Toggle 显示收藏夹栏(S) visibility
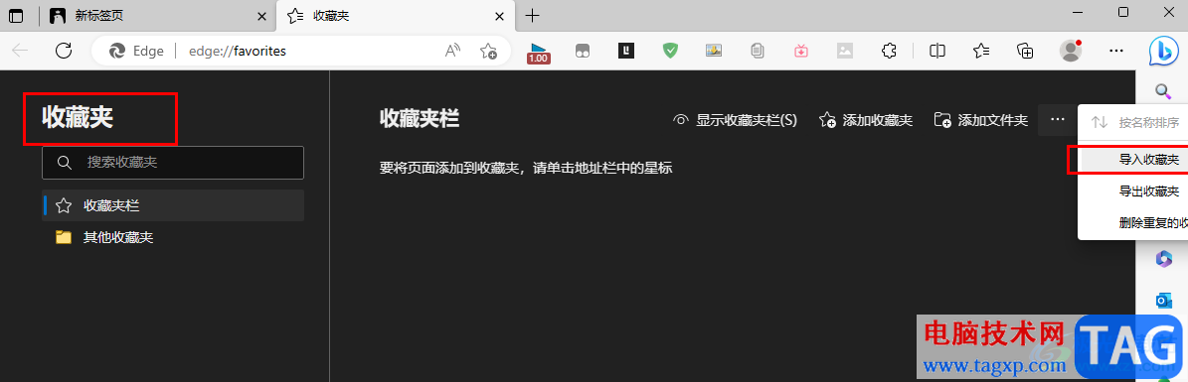 point(735,119)
